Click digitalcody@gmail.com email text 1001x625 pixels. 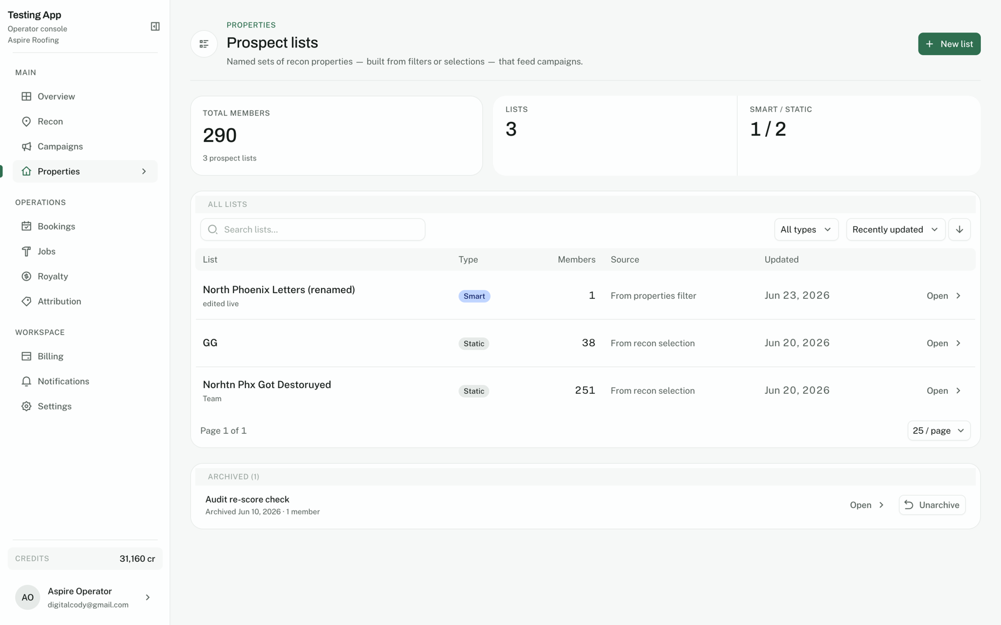[x=88, y=605]
